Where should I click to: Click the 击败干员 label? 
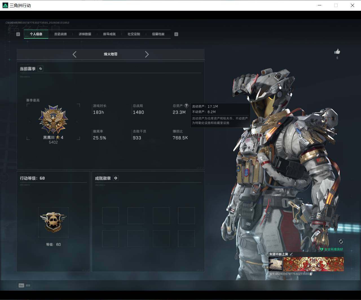pos(140,131)
